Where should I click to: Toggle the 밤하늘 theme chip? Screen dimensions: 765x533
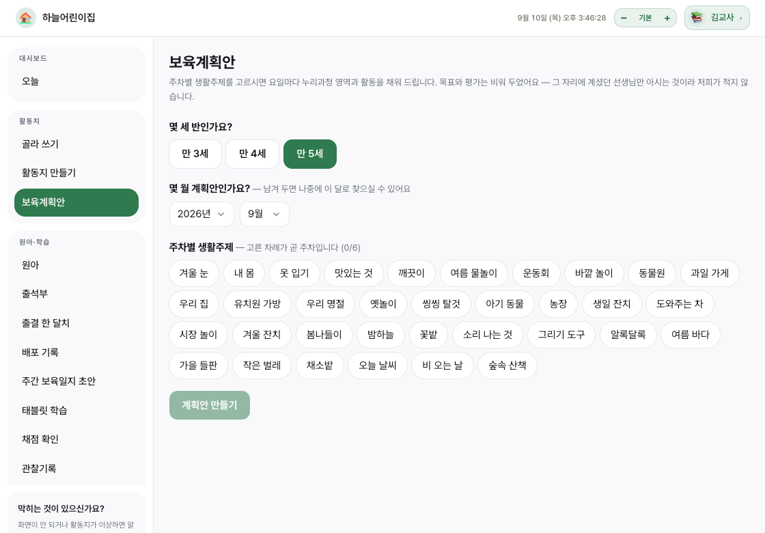click(x=380, y=335)
